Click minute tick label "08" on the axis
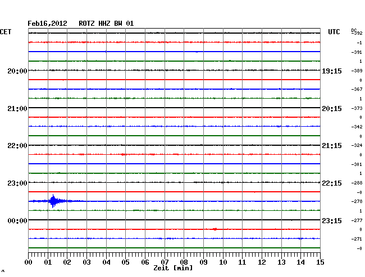Viewport: 365px width, 277px height. [184, 262]
